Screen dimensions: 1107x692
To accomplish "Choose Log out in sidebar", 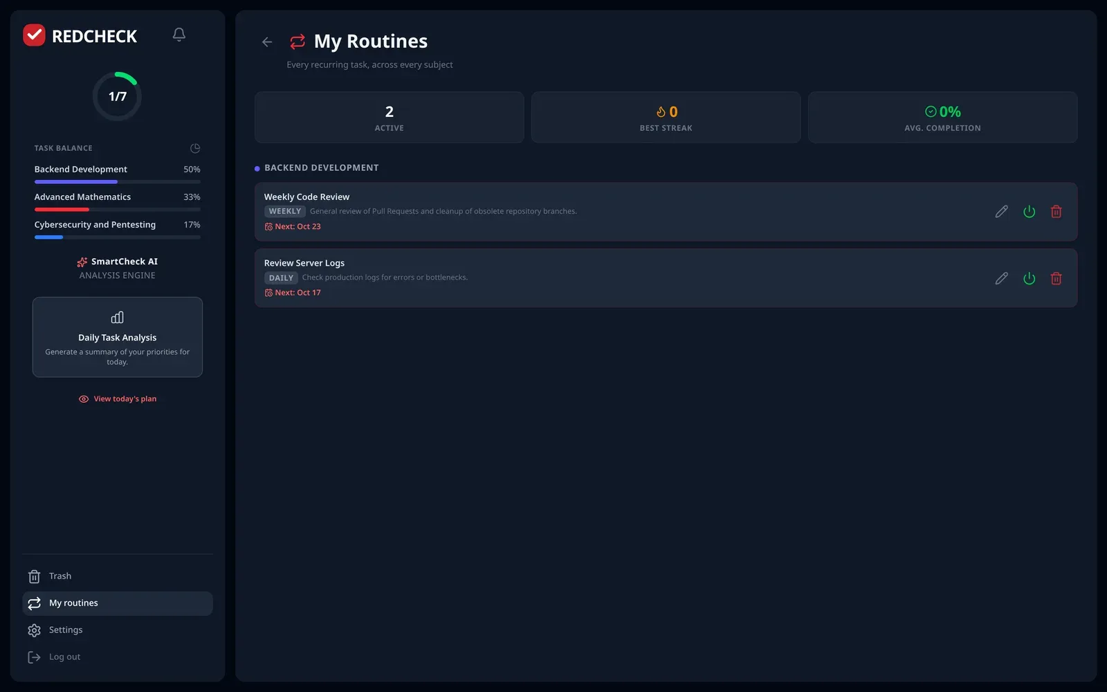I will click(118, 657).
